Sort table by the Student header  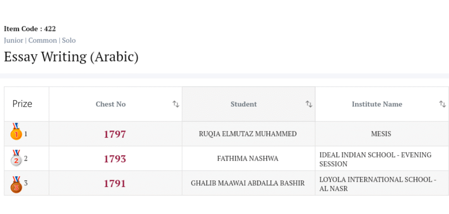coord(244,104)
